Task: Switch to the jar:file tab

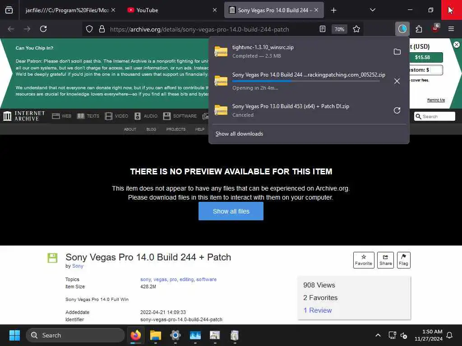Action: coord(67,10)
